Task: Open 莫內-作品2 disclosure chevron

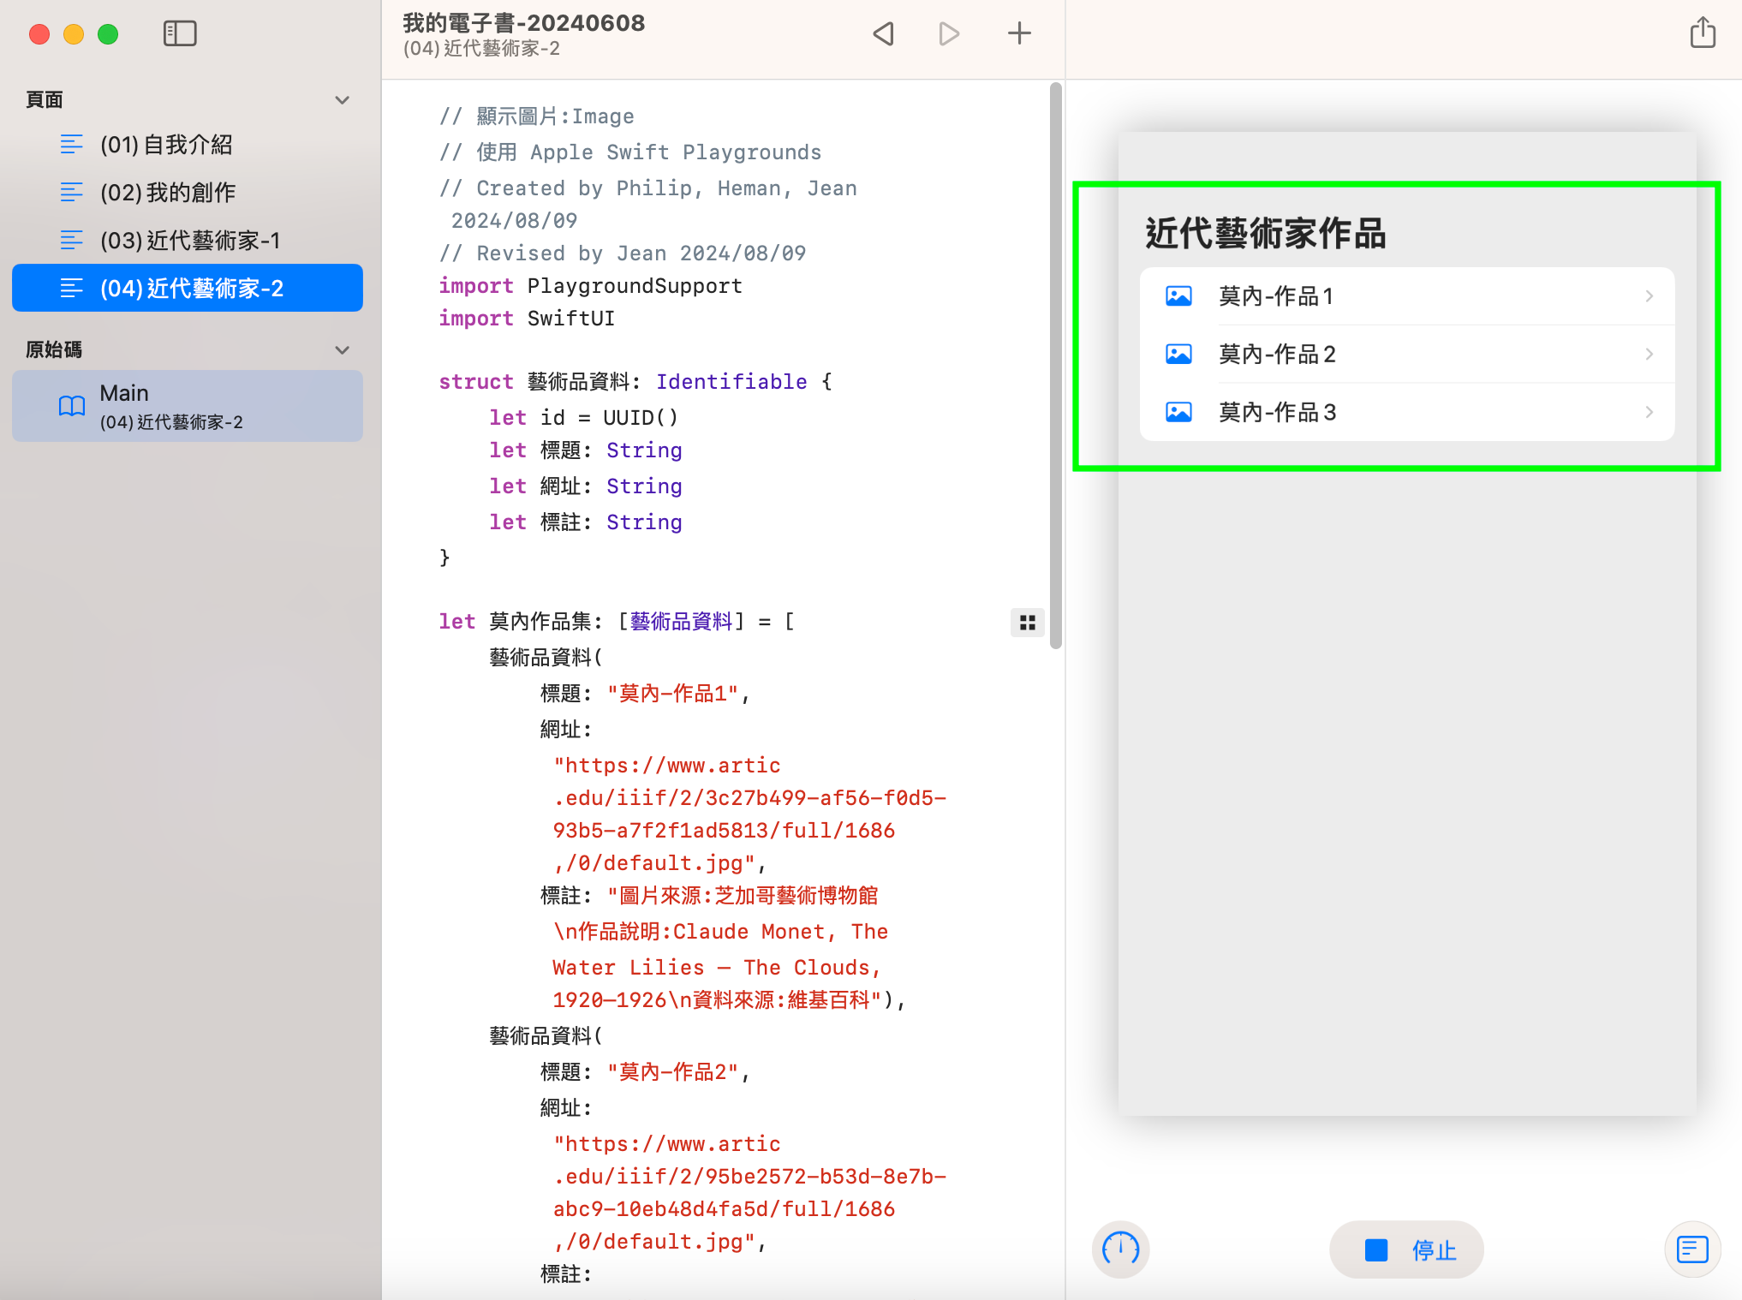Action: (x=1649, y=355)
